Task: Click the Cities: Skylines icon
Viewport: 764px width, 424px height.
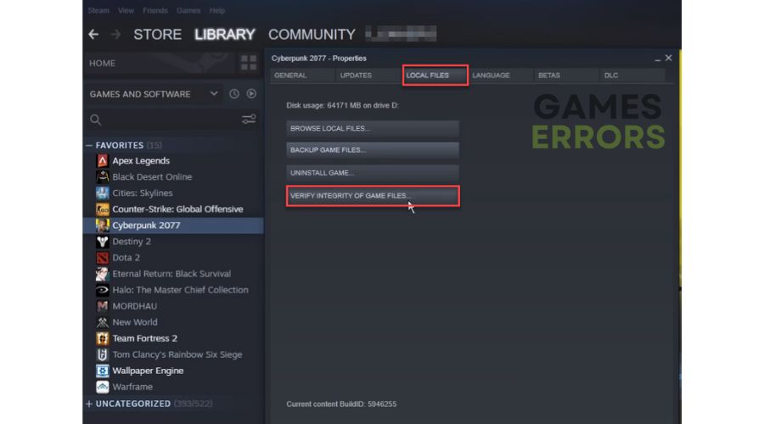Action: click(103, 192)
